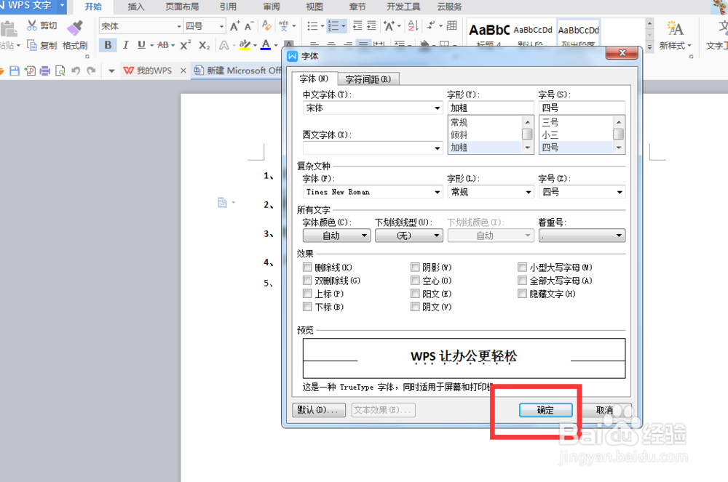Click the bulleted list icon
Viewport: 728px width, 482px height.
point(312,26)
